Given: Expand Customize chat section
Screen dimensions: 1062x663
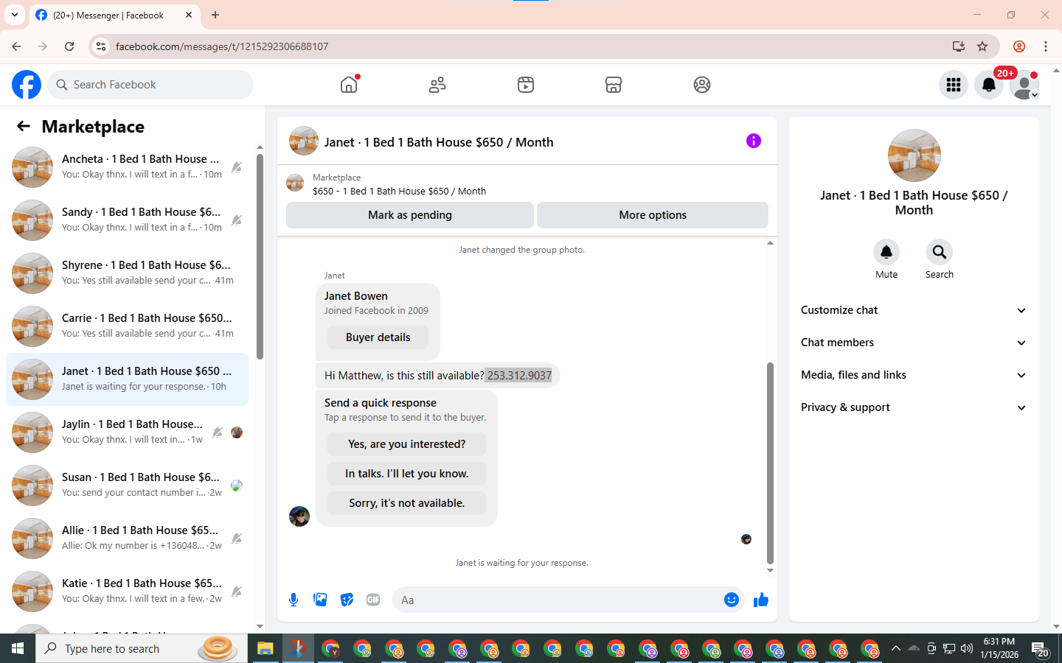Looking at the screenshot, I should pos(914,310).
